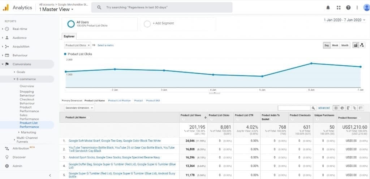The height and width of the screenshot is (179, 370).
Task: Select the performance bar view icon
Action: coord(348,108)
